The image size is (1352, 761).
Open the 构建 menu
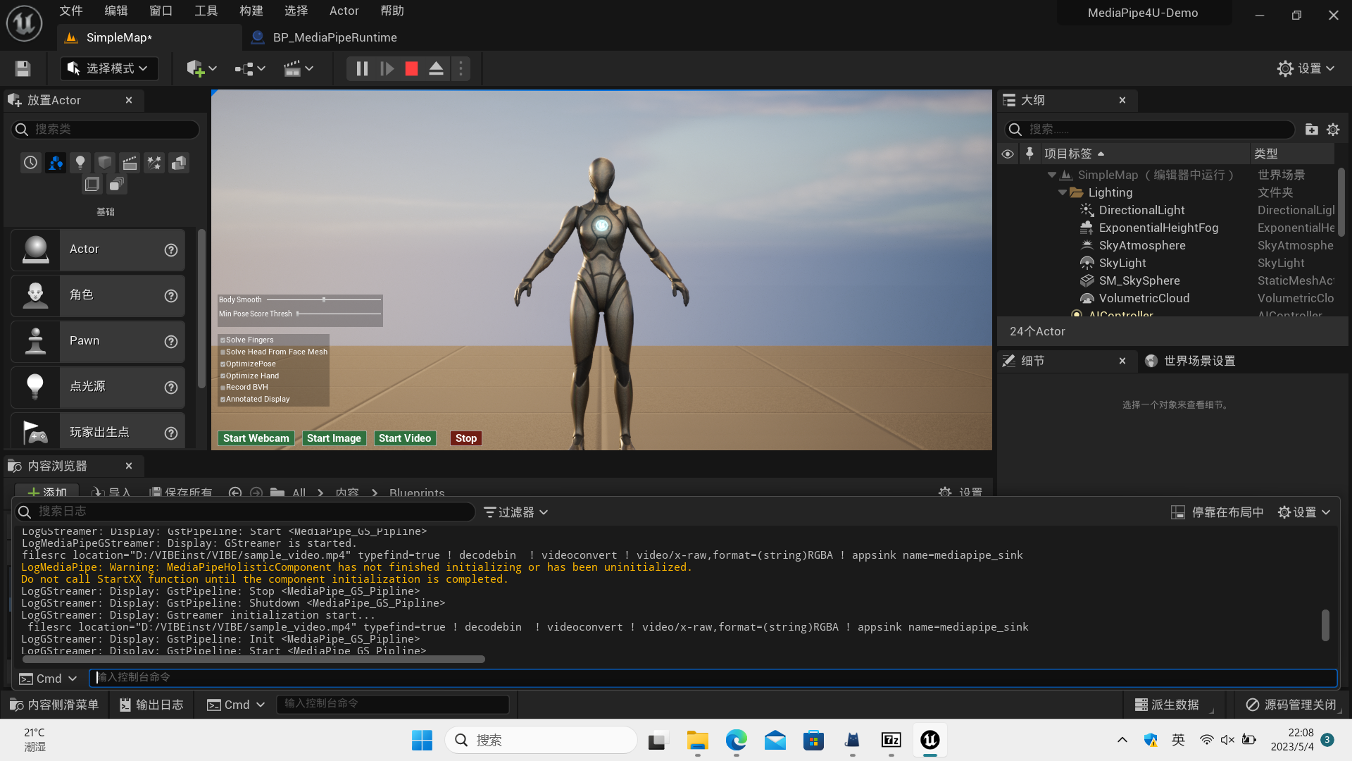pos(251,11)
